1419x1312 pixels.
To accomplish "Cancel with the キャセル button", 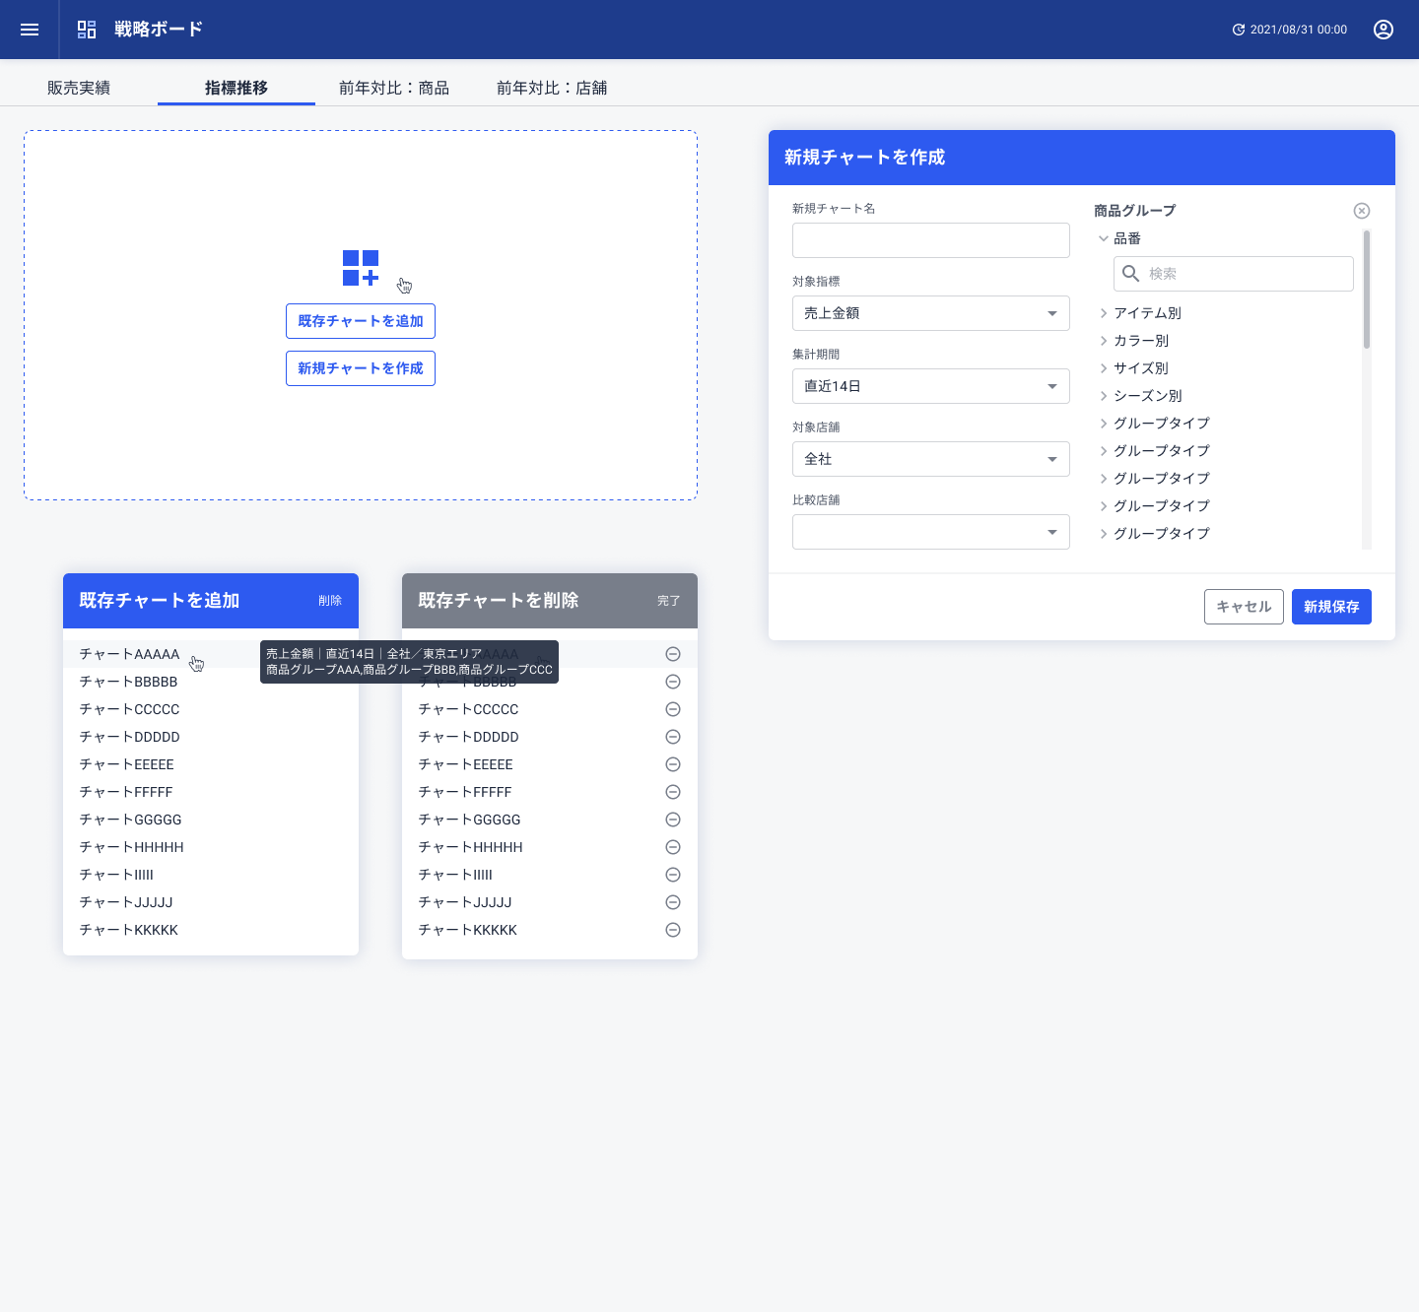I will coord(1244,607).
